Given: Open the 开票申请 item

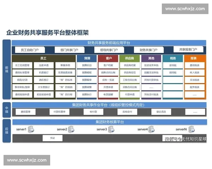Looking at the screenshot, I should click(108, 87).
